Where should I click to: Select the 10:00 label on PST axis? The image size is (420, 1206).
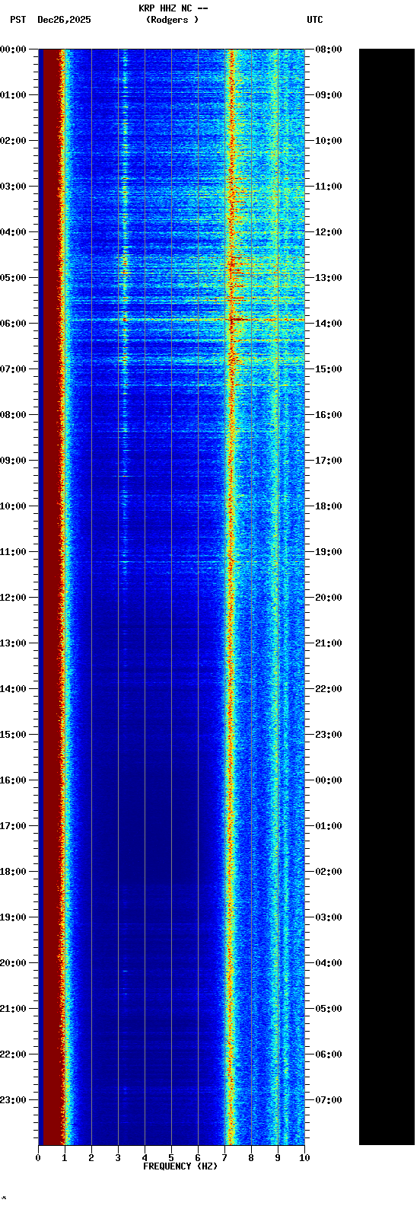pyautogui.click(x=13, y=506)
